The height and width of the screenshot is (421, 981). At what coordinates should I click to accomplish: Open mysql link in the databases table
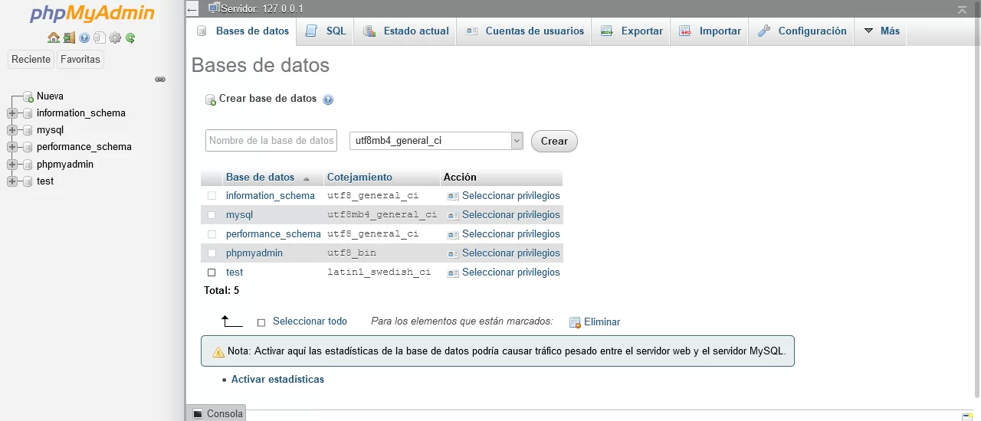[x=239, y=215]
